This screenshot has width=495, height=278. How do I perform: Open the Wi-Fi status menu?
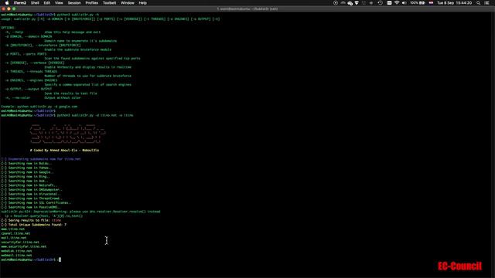pos(397,3)
